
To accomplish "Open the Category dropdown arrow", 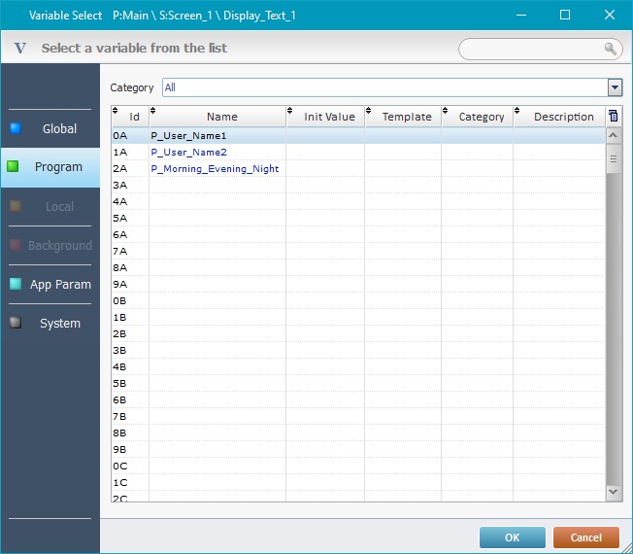I will coord(614,87).
